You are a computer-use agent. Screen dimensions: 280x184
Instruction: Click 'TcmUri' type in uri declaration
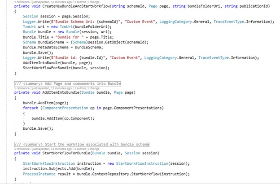pyautogui.click(x=29, y=27)
